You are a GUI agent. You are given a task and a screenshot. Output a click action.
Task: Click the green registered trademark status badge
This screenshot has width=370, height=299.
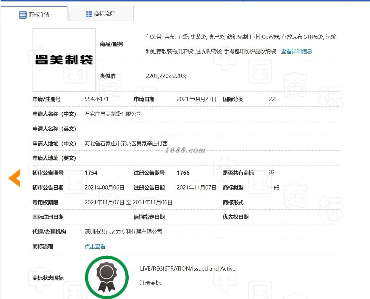pos(107,277)
